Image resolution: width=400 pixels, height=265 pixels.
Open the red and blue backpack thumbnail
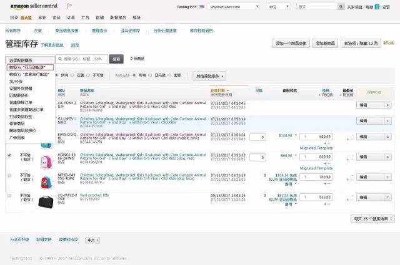(46, 182)
